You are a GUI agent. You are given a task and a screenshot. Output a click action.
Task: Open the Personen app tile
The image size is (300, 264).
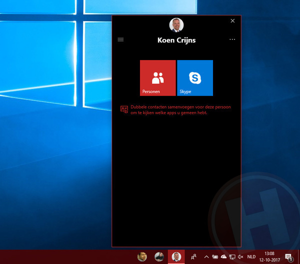tap(157, 78)
